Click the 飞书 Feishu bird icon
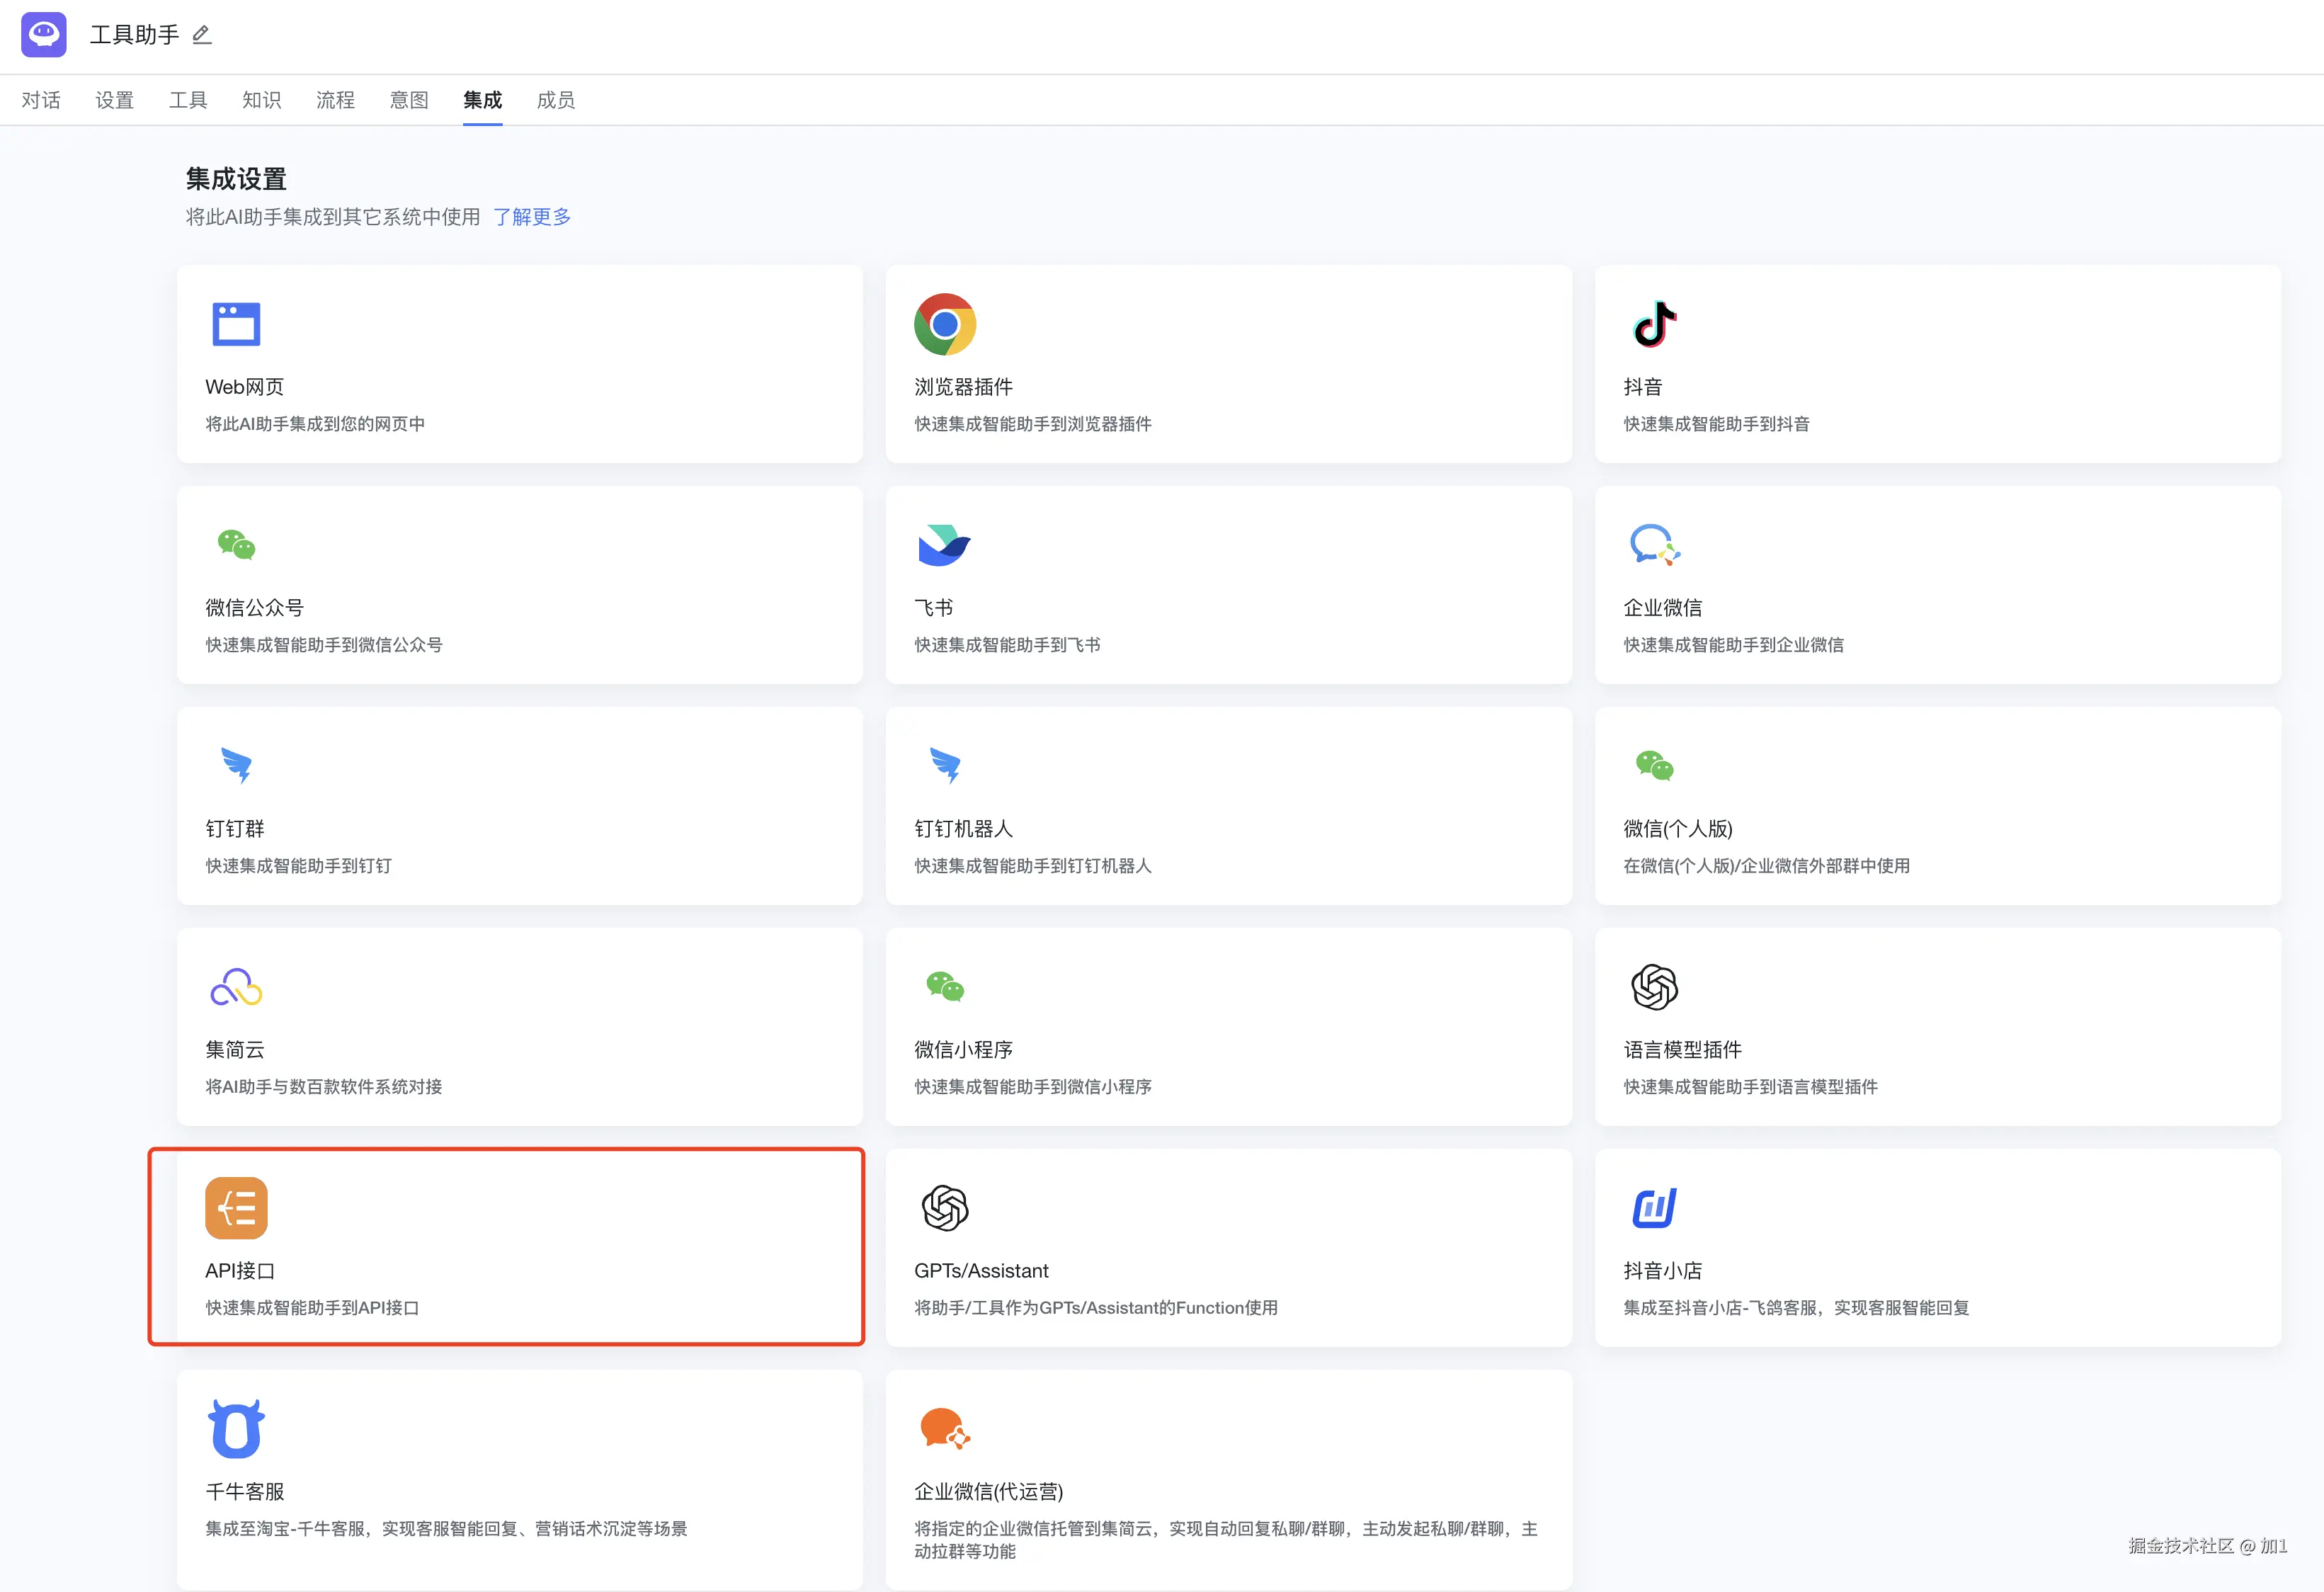2324x1592 pixels. pos(944,545)
